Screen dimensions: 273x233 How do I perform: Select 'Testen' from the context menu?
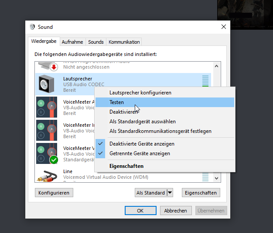[117, 102]
